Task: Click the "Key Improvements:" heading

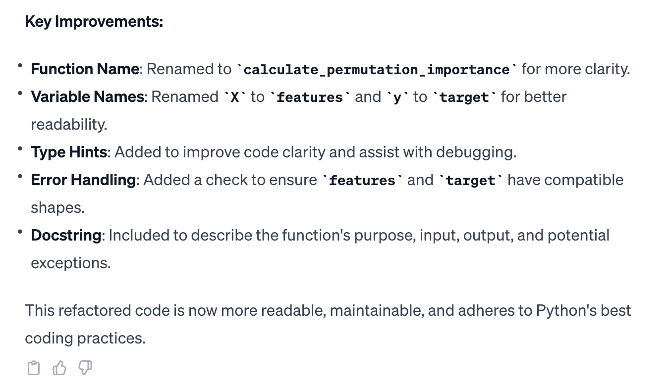Action: tap(94, 22)
